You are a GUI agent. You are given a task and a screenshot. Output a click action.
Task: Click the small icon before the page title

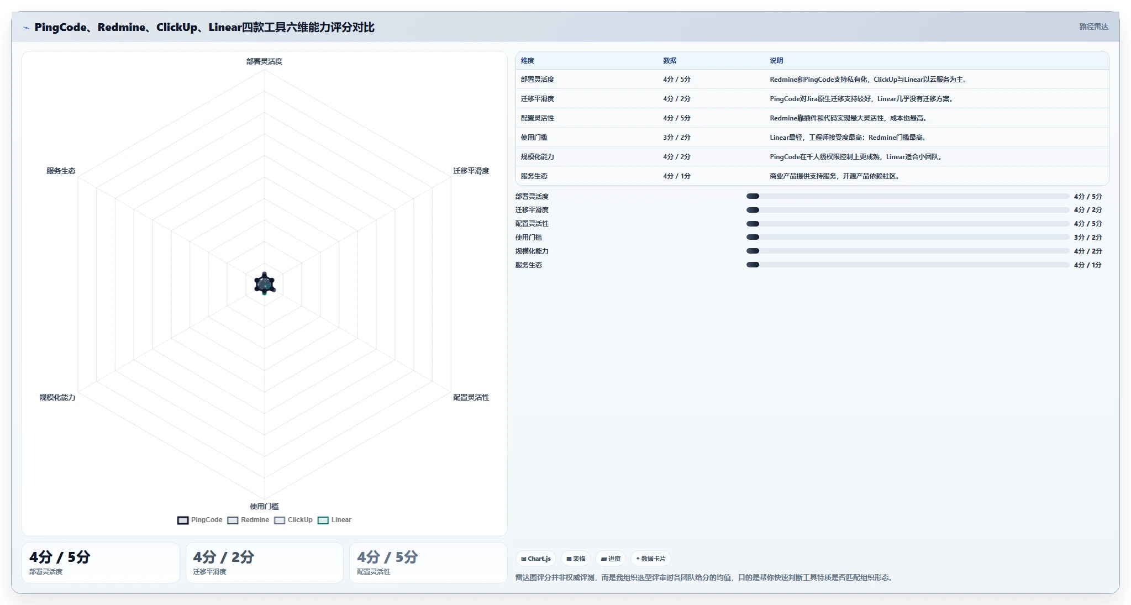tap(26, 28)
